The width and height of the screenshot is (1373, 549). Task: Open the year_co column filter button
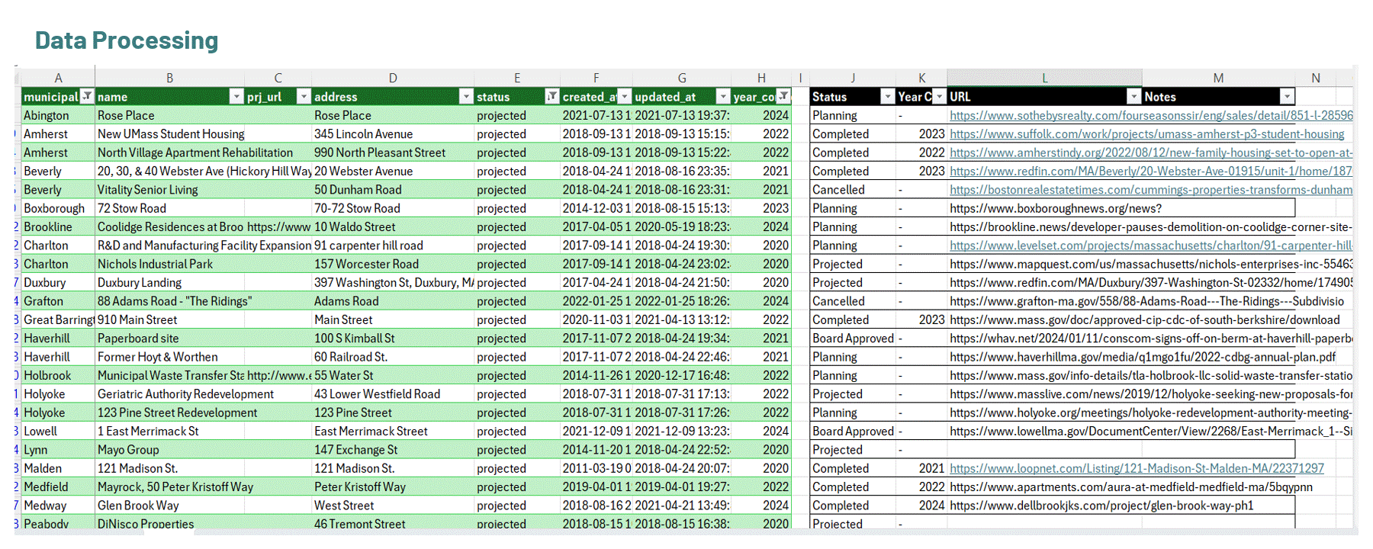(783, 97)
